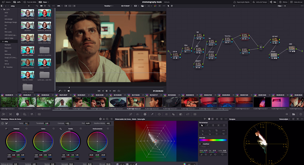304x165 pixels.
Task: Open the Color Wheels palette icon
Action: (x=17, y=114)
